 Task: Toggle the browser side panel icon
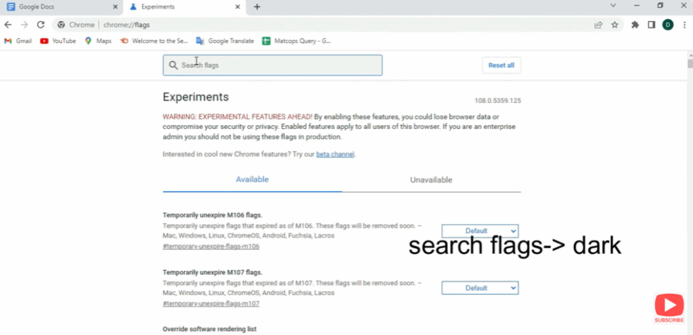pos(651,25)
